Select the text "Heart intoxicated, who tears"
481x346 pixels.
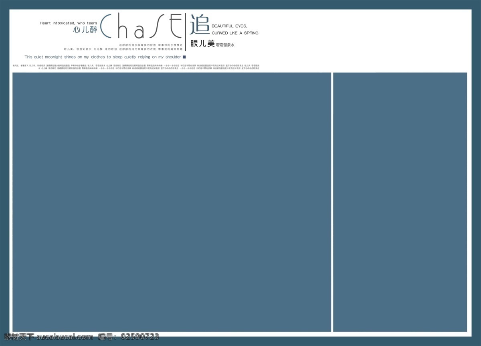pyautogui.click(x=69, y=23)
